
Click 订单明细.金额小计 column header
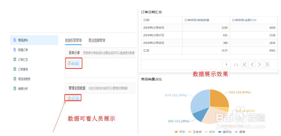(254, 20)
